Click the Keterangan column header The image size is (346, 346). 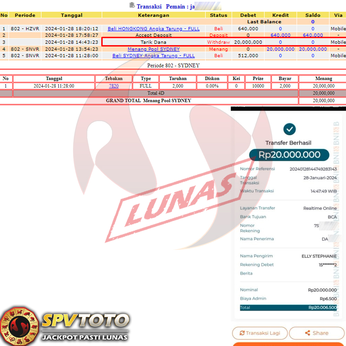154,15
